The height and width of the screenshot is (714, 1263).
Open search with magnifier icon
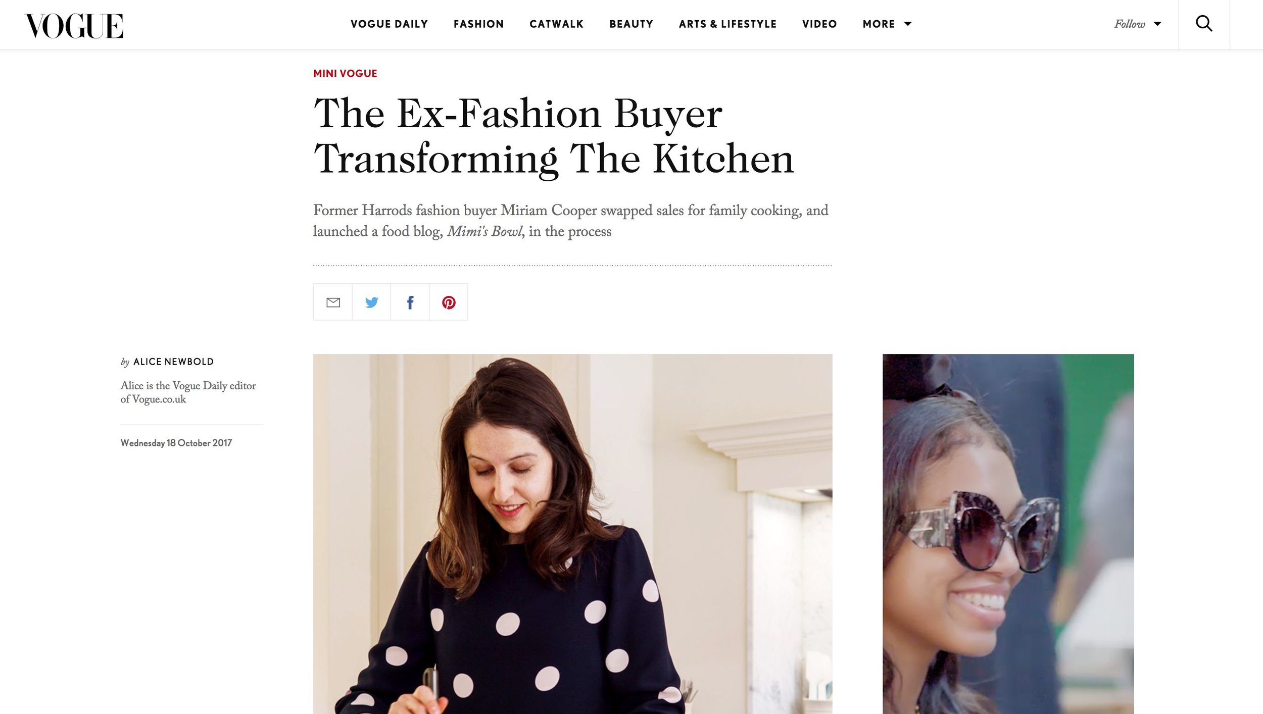pyautogui.click(x=1204, y=24)
